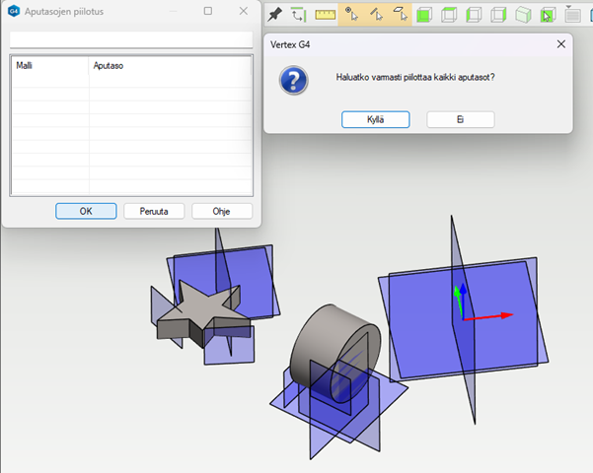Decline with the Ei button
Viewport: 593px width, 473px height.
click(x=460, y=119)
